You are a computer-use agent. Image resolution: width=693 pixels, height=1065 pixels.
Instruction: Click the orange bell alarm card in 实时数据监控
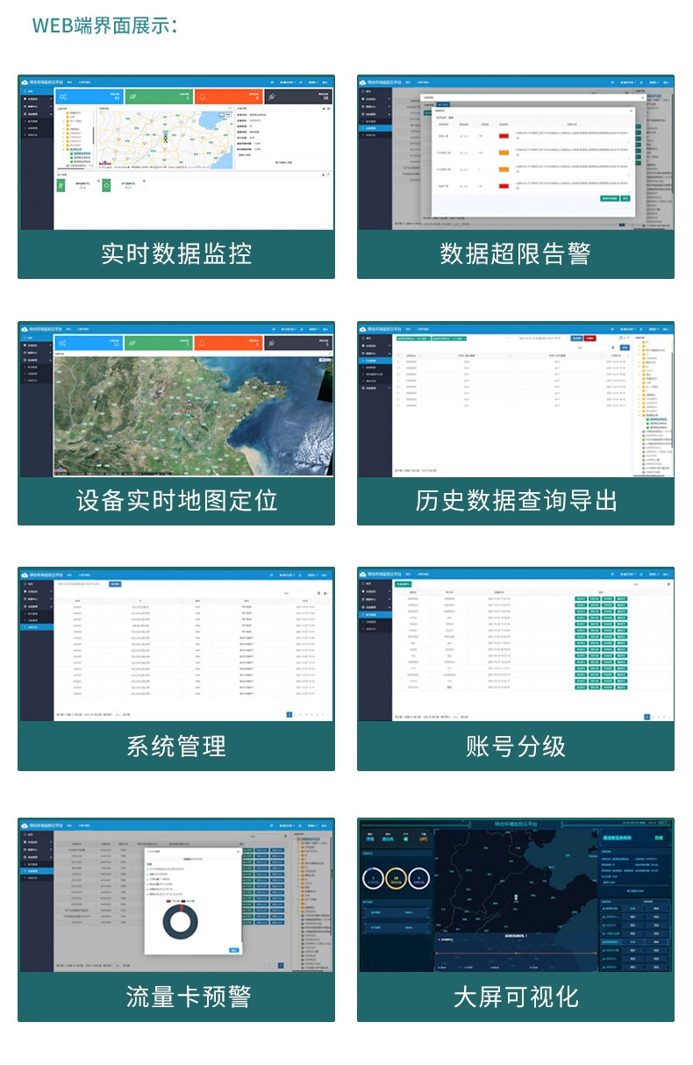point(227,96)
